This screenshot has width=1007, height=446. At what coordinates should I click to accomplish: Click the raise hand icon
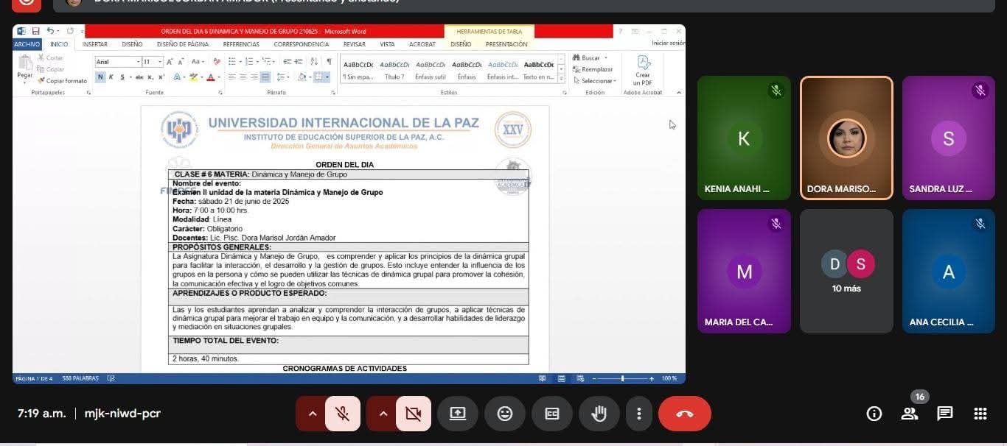pyautogui.click(x=599, y=414)
